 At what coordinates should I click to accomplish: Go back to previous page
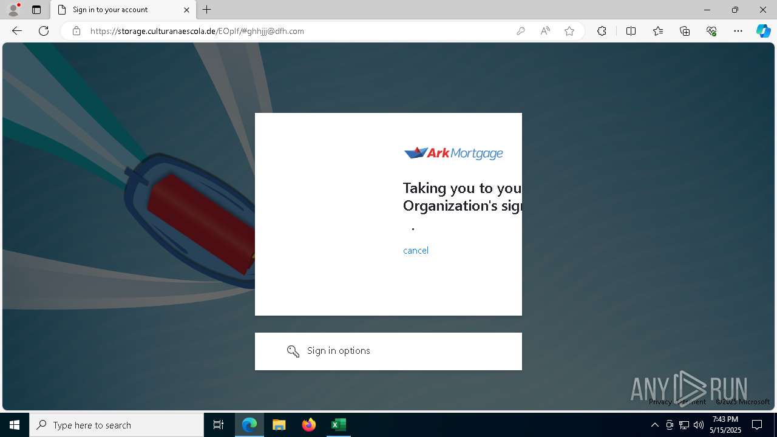tap(17, 31)
